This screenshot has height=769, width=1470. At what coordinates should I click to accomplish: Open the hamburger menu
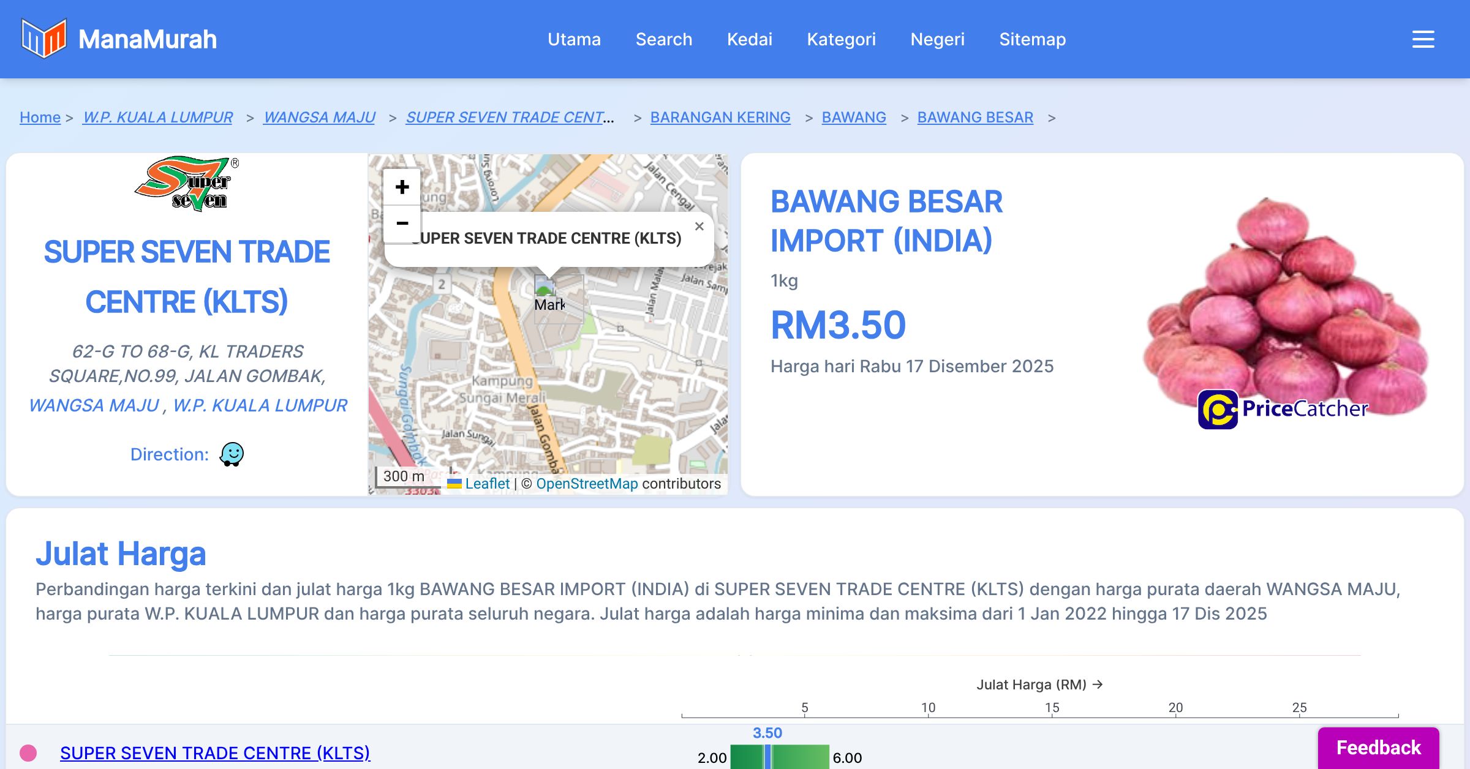coord(1423,39)
